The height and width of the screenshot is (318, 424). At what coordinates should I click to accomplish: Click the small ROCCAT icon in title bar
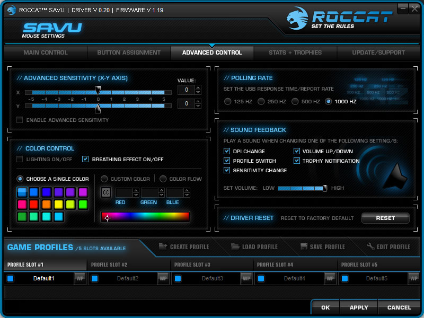click(x=12, y=10)
